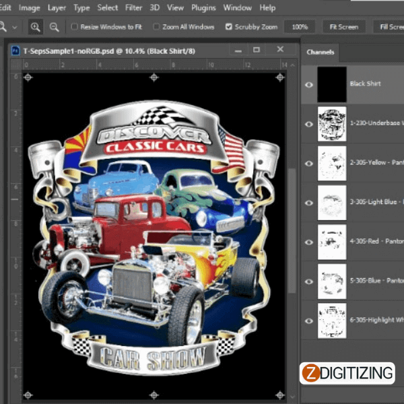Hide the 1-230-Underbase channel
Viewport: 404px width, 404px height.
click(309, 124)
